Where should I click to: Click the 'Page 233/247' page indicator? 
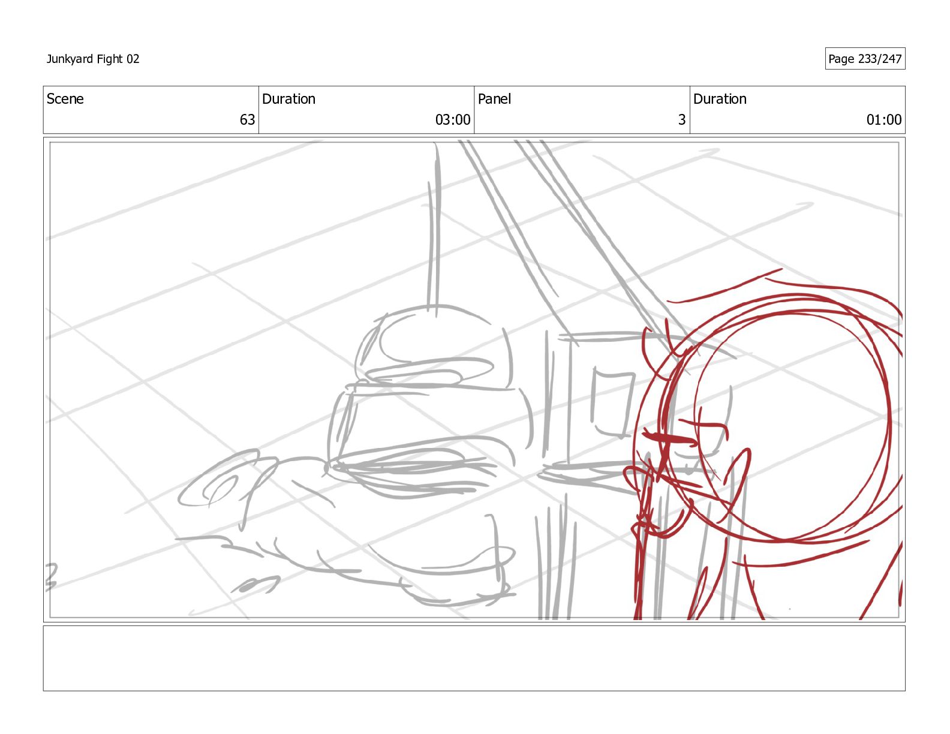coord(865,59)
